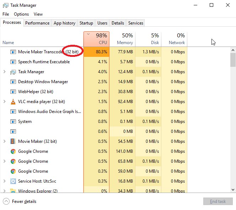The height and width of the screenshot is (210, 236).
Task: Expand the Google Chrome 65.8 MB group
Action: coord(5,161)
